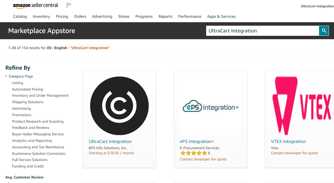
Task: Filter by Buyer-Seller Messaging Service
Action: coord(38,134)
